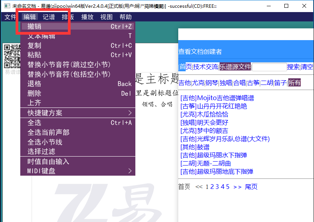Open [古筝]山丹丹开花红艳艳
The width and height of the screenshot is (314, 222).
coord(214,106)
